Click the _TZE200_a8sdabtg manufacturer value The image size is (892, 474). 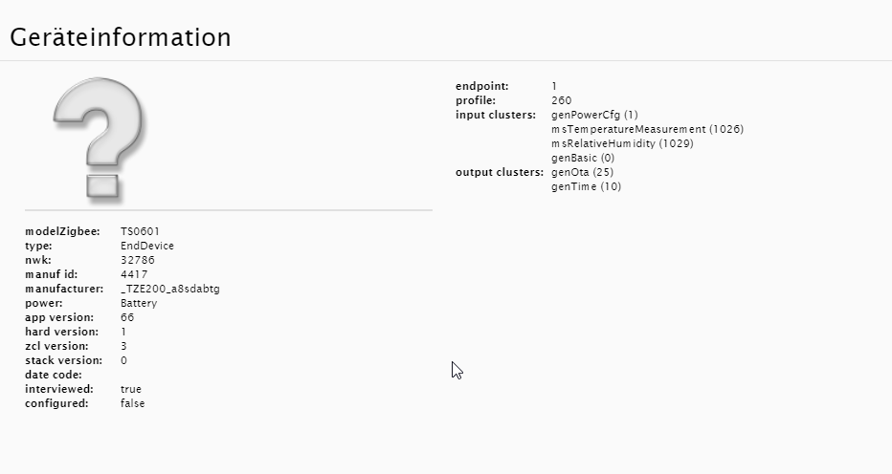tap(170, 289)
